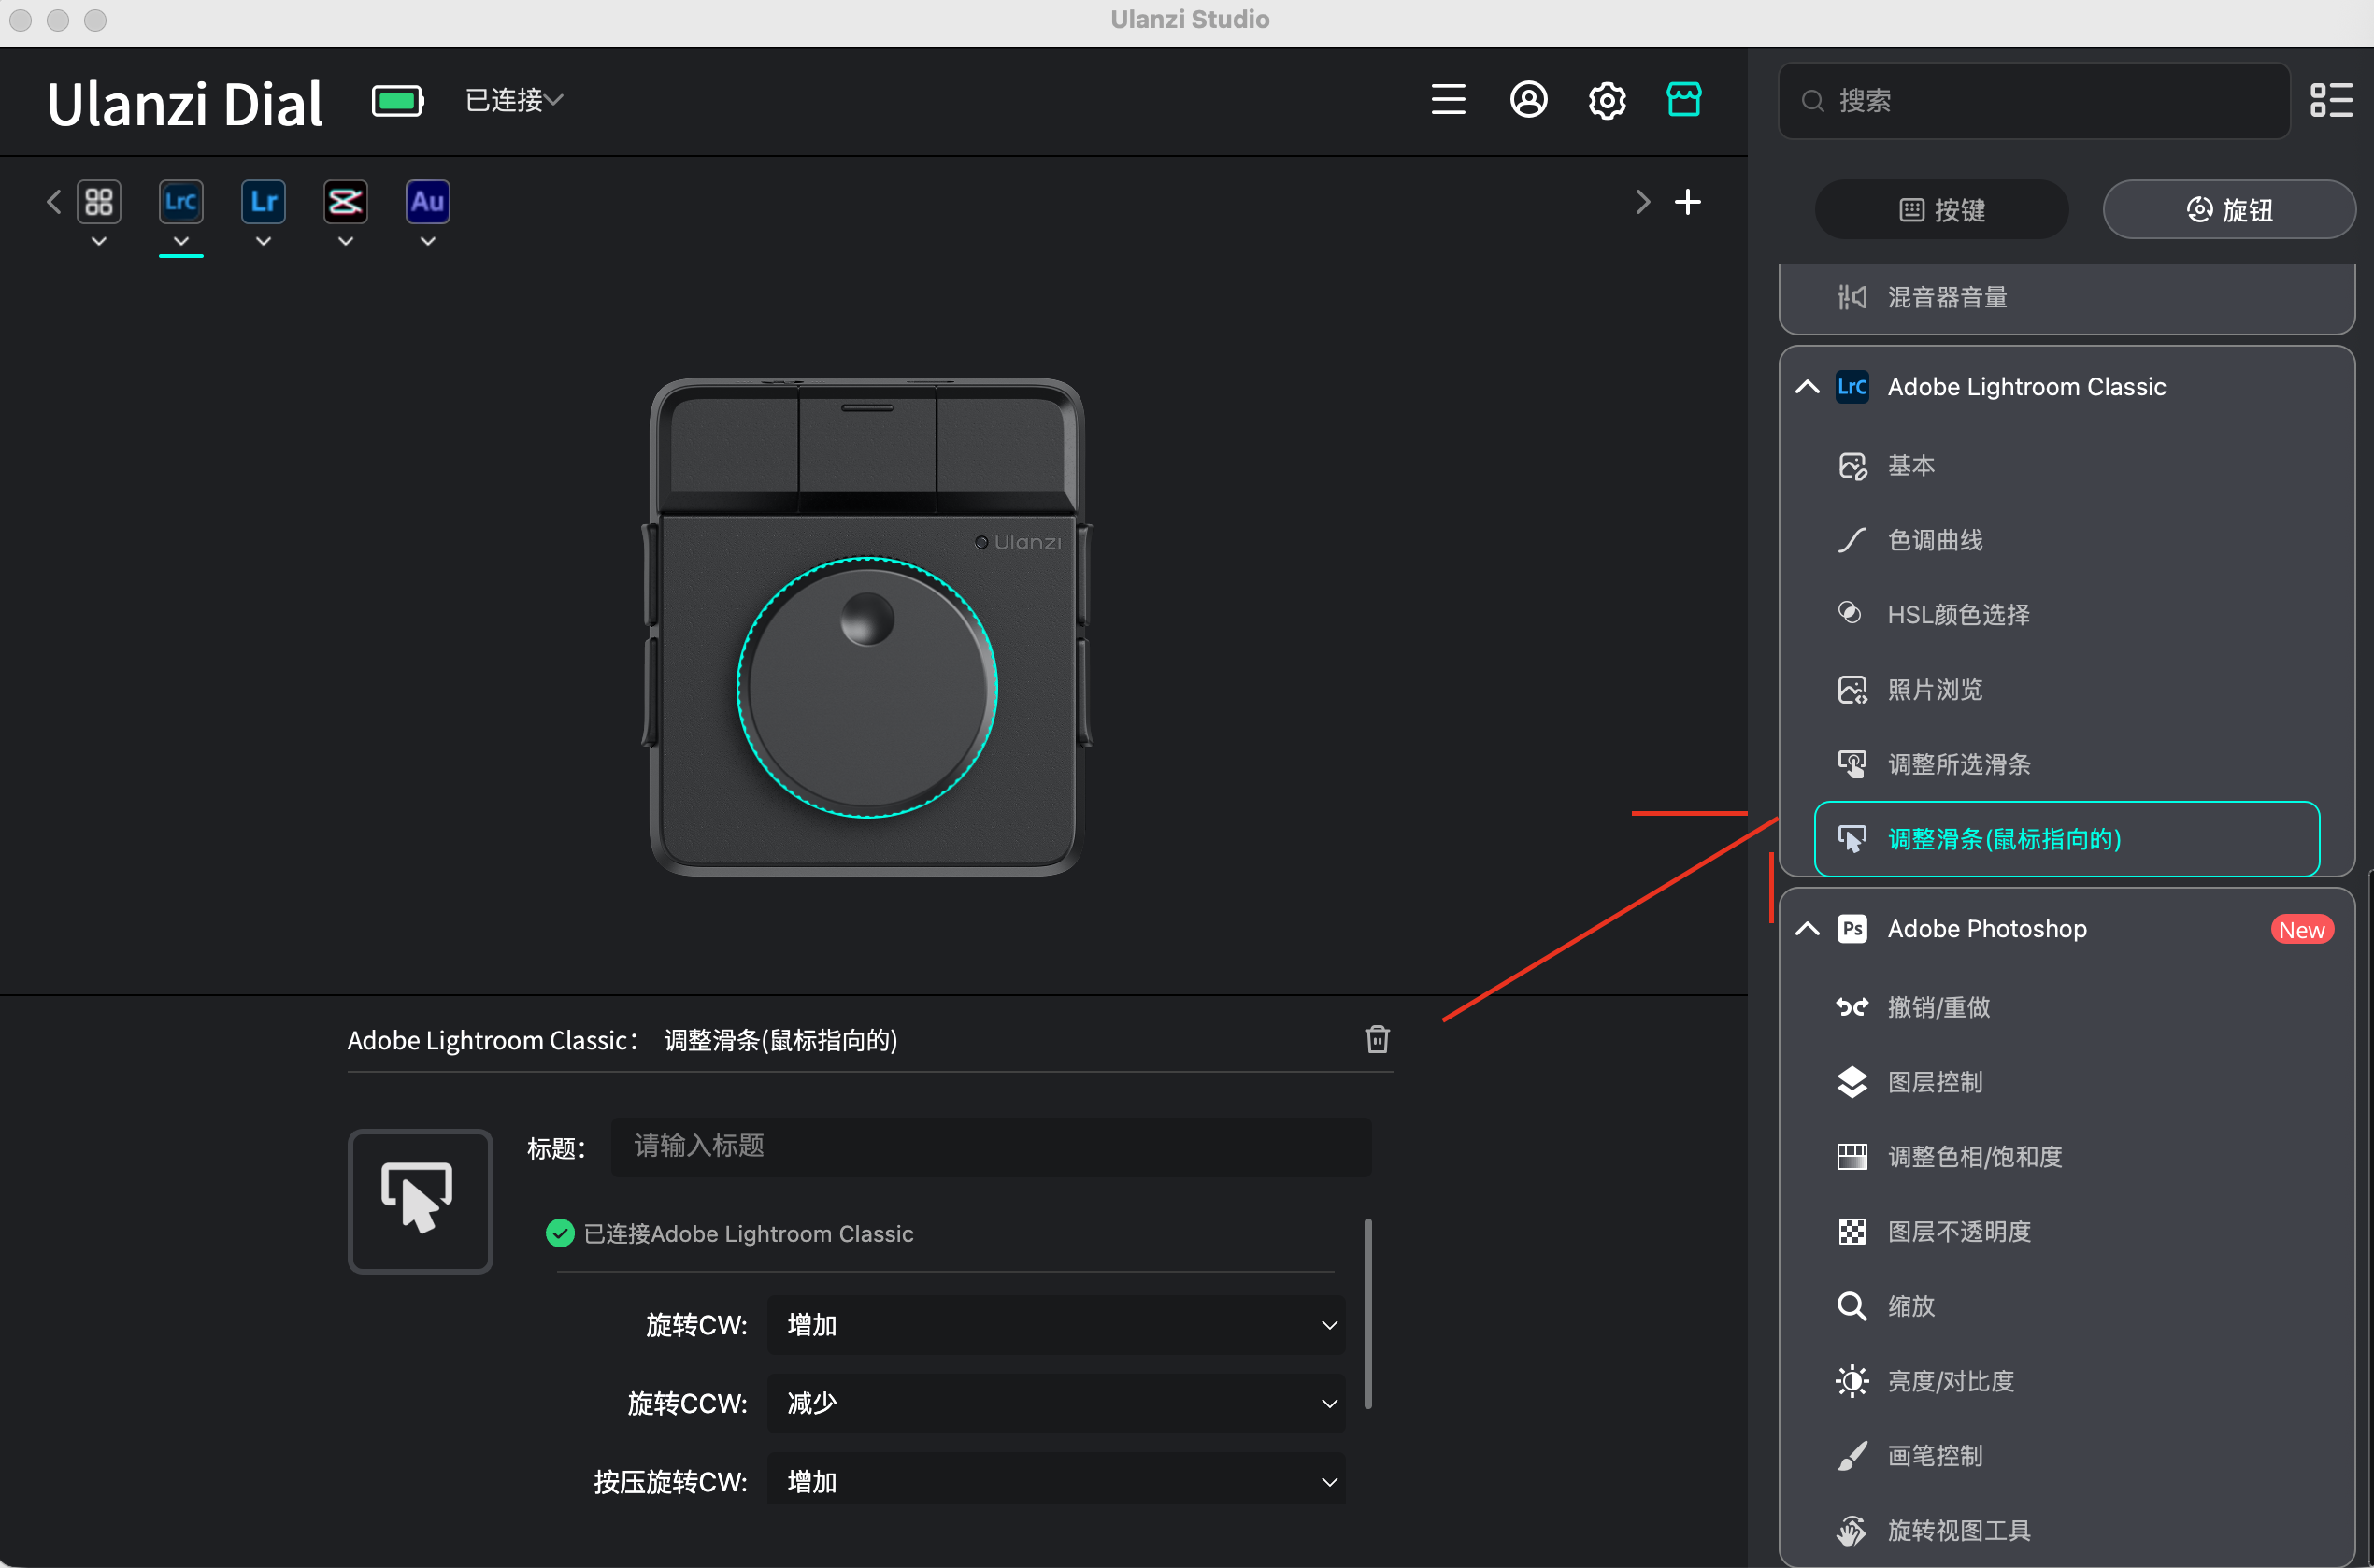Open the 旋转CW dropdown
The height and width of the screenshot is (1568, 2374).
[1055, 1325]
